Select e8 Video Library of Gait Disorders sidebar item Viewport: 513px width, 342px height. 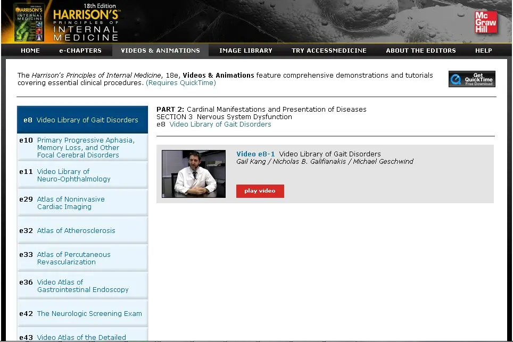tap(82, 120)
